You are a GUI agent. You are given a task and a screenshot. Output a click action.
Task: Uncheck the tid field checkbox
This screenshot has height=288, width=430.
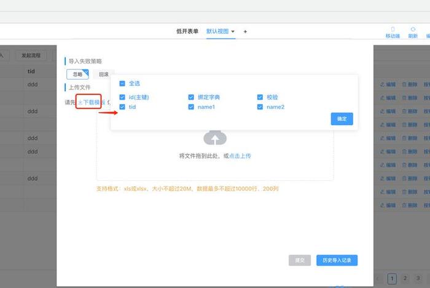coord(122,107)
